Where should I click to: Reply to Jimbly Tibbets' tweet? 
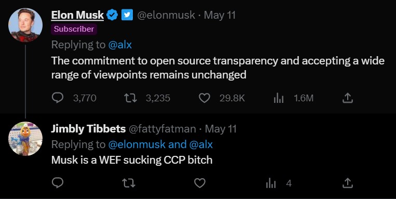(58, 183)
